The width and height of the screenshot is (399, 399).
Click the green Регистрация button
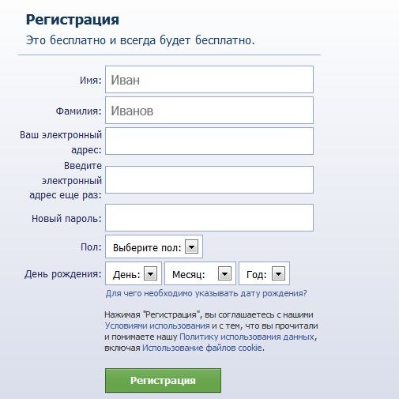click(x=163, y=381)
